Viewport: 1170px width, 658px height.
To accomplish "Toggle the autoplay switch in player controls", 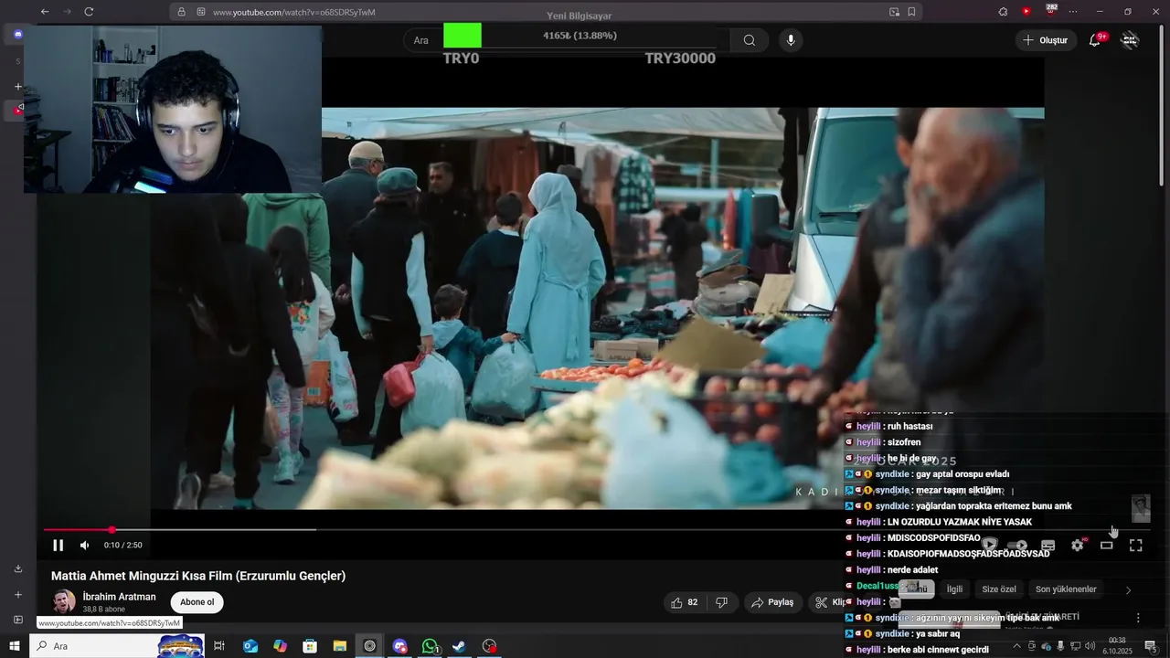I will 1016,546.
